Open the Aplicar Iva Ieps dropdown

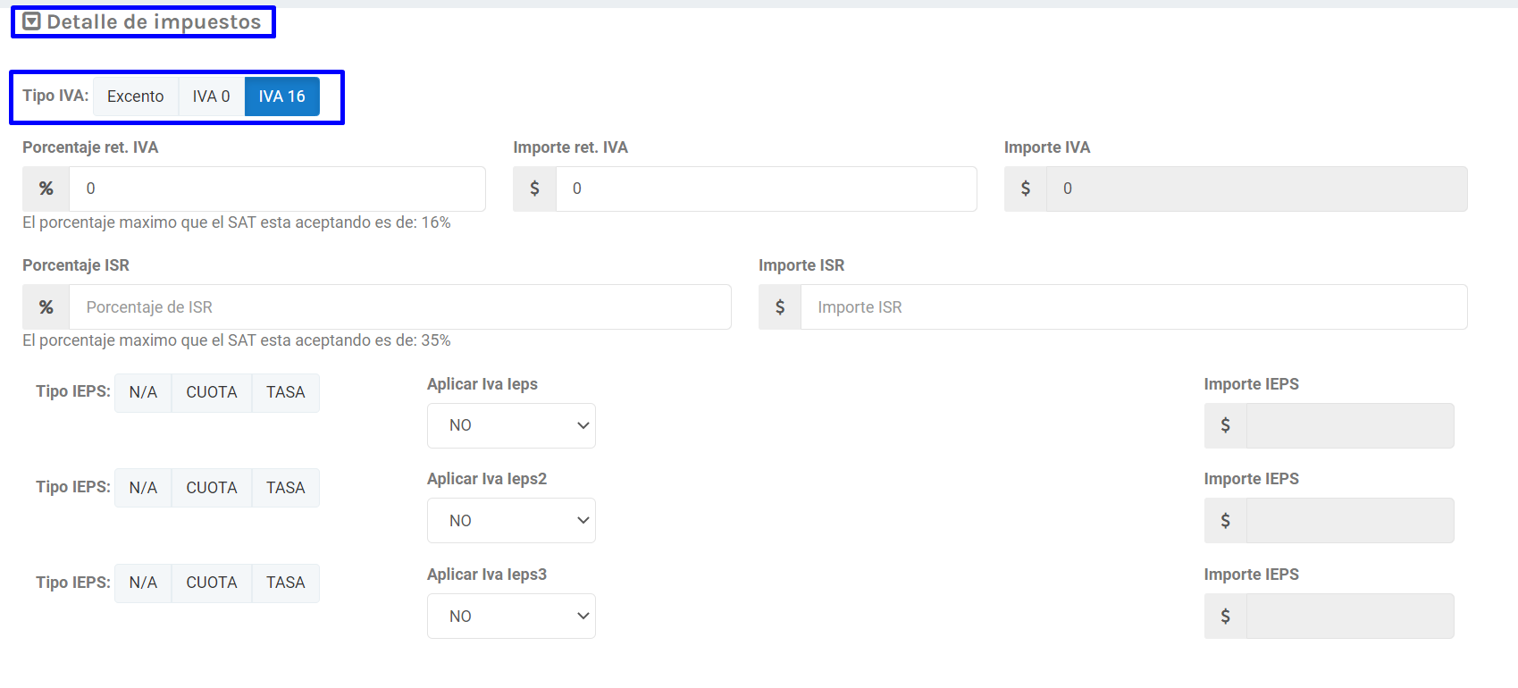pos(511,425)
